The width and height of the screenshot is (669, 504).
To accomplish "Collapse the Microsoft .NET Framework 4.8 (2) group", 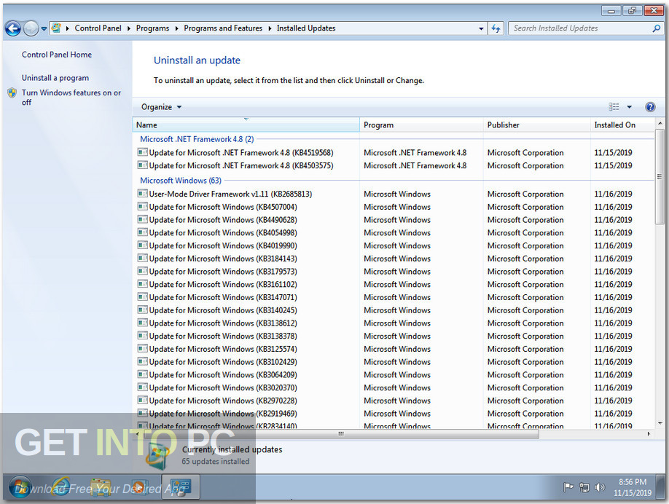I will [x=197, y=139].
